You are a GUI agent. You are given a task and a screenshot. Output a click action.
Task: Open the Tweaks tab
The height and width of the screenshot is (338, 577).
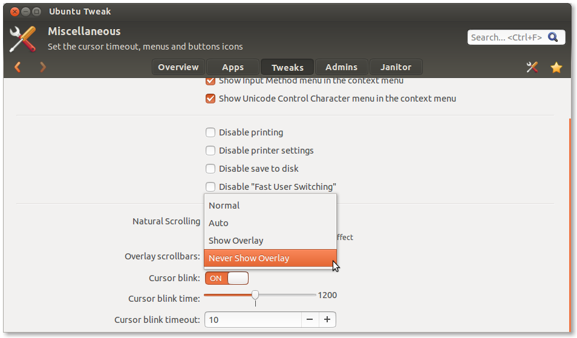(x=287, y=67)
